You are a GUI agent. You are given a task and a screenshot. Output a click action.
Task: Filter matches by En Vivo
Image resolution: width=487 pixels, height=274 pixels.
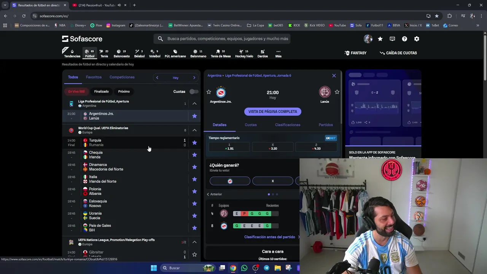76,91
